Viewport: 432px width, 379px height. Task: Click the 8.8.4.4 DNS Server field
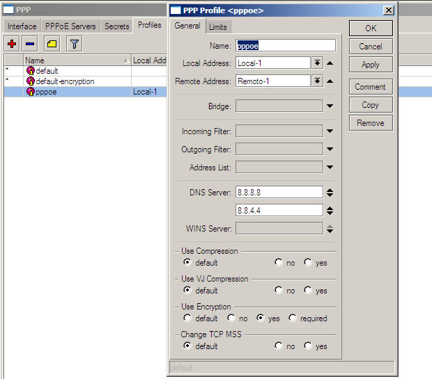click(x=279, y=211)
